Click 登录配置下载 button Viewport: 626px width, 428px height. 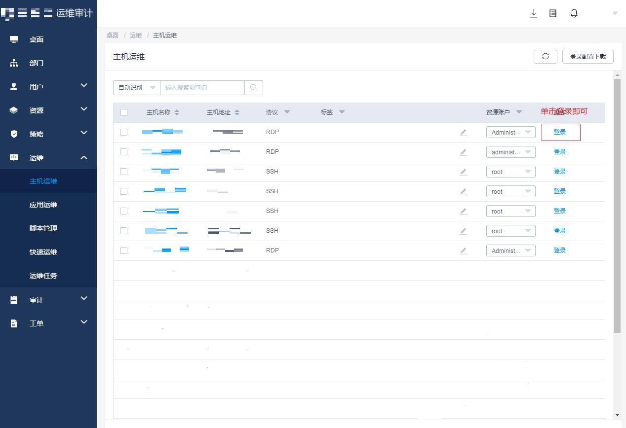[587, 57]
